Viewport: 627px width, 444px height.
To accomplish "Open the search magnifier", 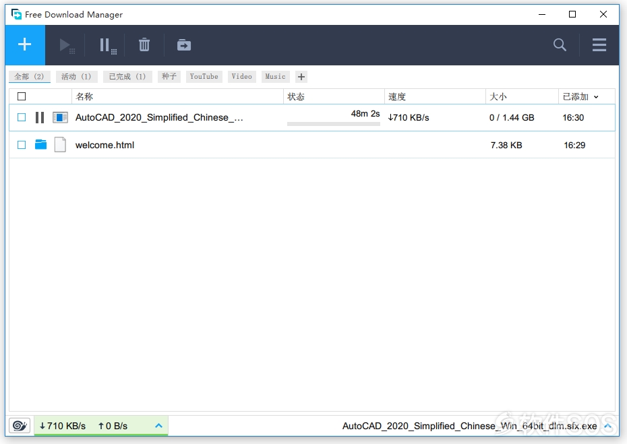I will coord(560,44).
